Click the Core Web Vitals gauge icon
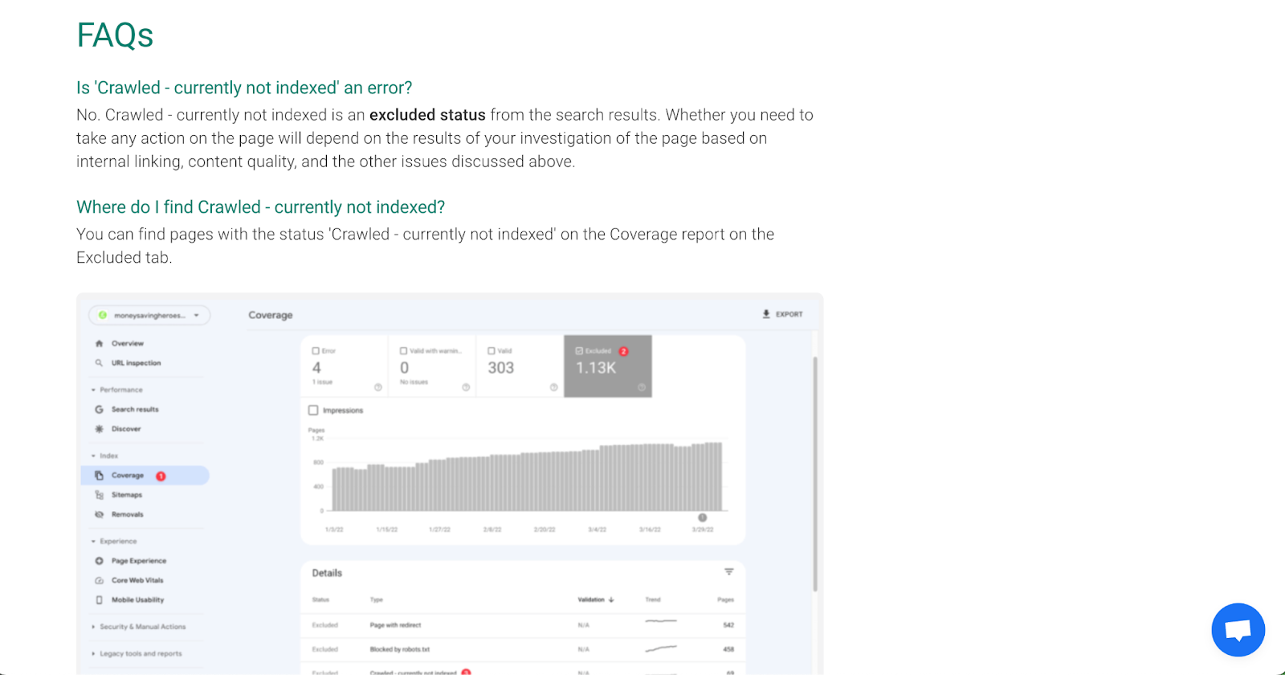 [99, 580]
